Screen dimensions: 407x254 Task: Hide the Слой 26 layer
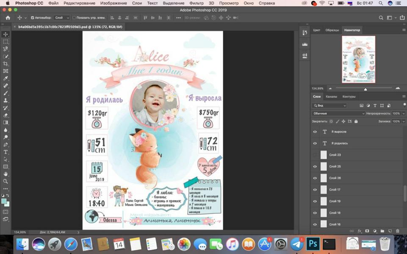pos(315,178)
